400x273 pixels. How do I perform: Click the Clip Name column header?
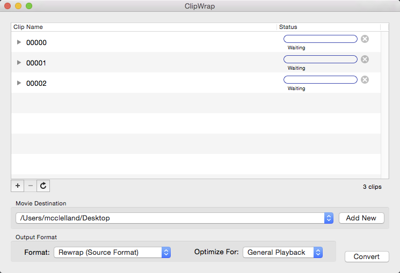click(144, 27)
